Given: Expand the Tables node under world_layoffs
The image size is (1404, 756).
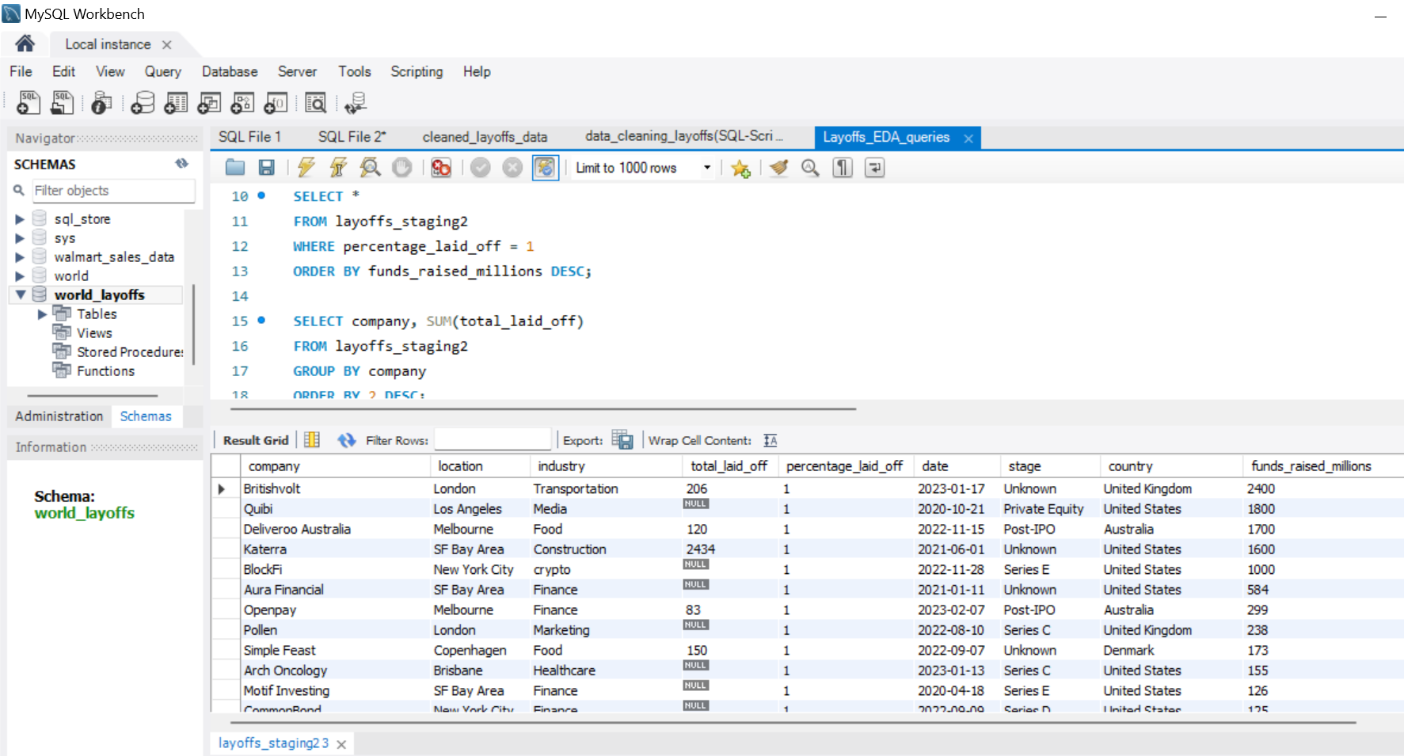Looking at the screenshot, I should click(42, 314).
